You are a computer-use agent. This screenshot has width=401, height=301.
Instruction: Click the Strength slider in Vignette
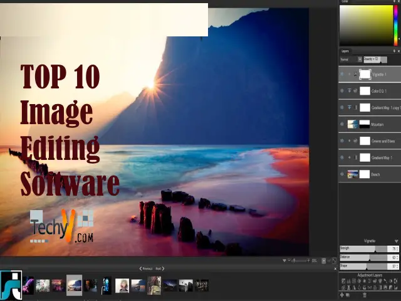pos(362,249)
